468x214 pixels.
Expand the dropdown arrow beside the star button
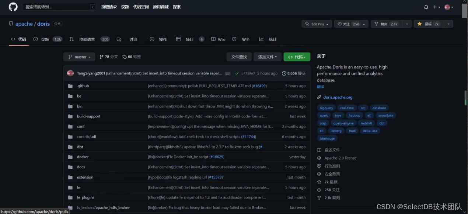[448, 24]
